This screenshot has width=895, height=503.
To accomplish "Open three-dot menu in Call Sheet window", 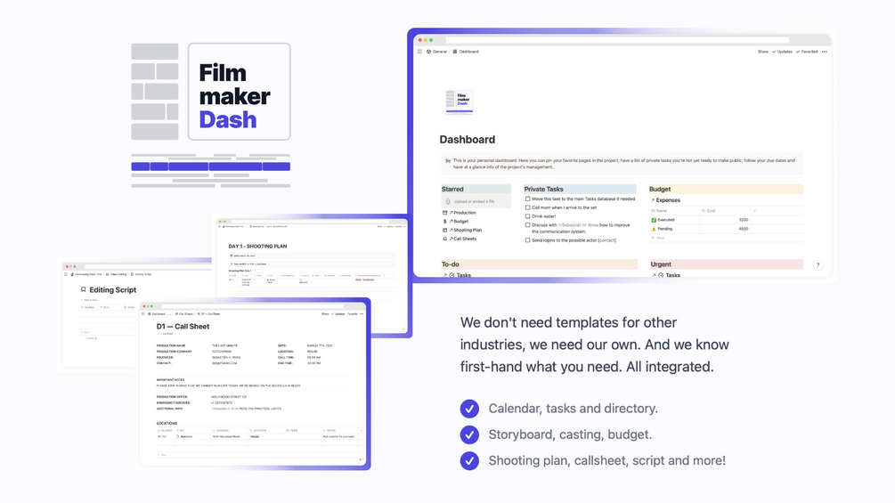I will [x=362, y=313].
